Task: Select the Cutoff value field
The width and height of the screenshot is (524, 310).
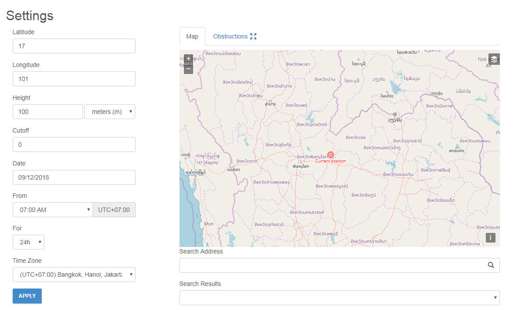Action: coord(74,144)
